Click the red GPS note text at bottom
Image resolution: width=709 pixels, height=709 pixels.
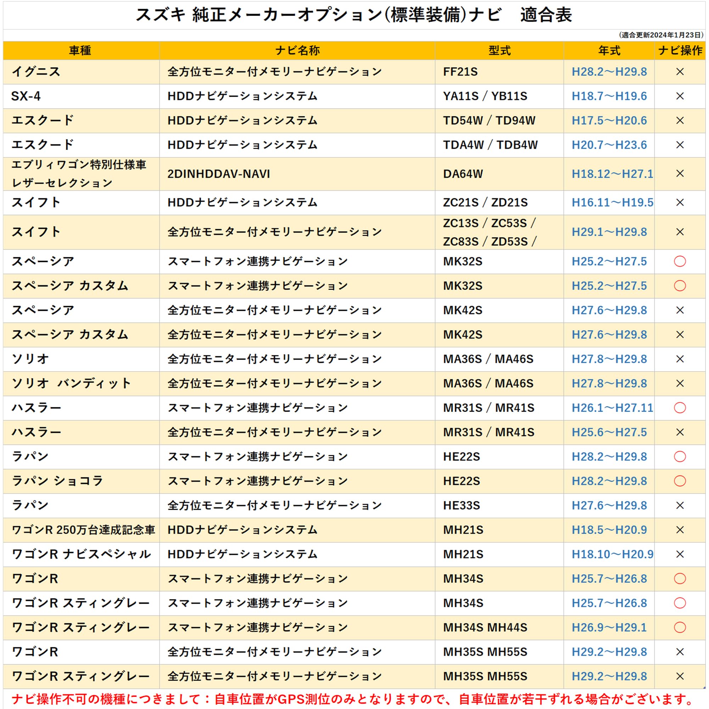(x=352, y=698)
